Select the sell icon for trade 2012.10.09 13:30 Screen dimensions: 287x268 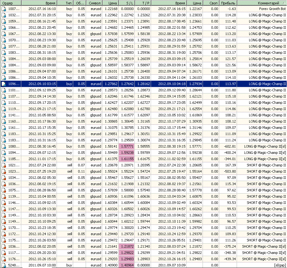coord(4,209)
